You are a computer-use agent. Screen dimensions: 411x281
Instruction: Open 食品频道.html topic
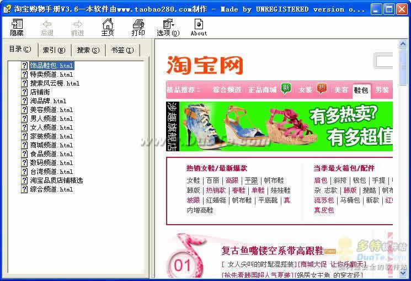(x=51, y=154)
